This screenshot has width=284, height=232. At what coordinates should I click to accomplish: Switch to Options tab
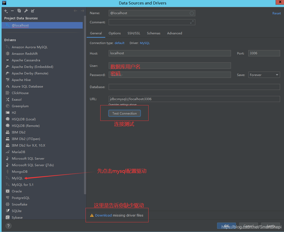point(115,33)
